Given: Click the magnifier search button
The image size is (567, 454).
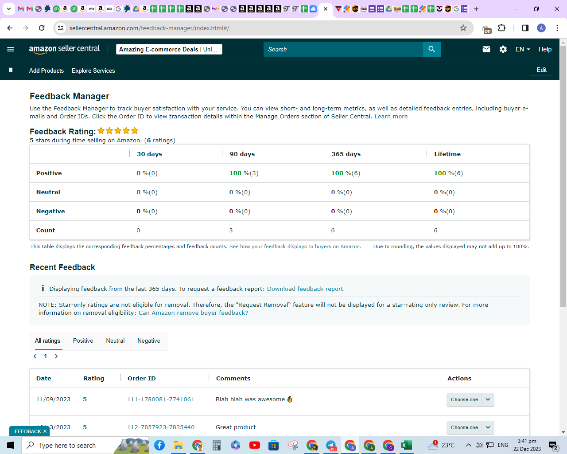Looking at the screenshot, I should (x=432, y=49).
